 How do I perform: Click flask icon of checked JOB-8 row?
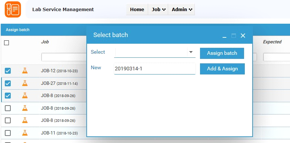[25, 96]
